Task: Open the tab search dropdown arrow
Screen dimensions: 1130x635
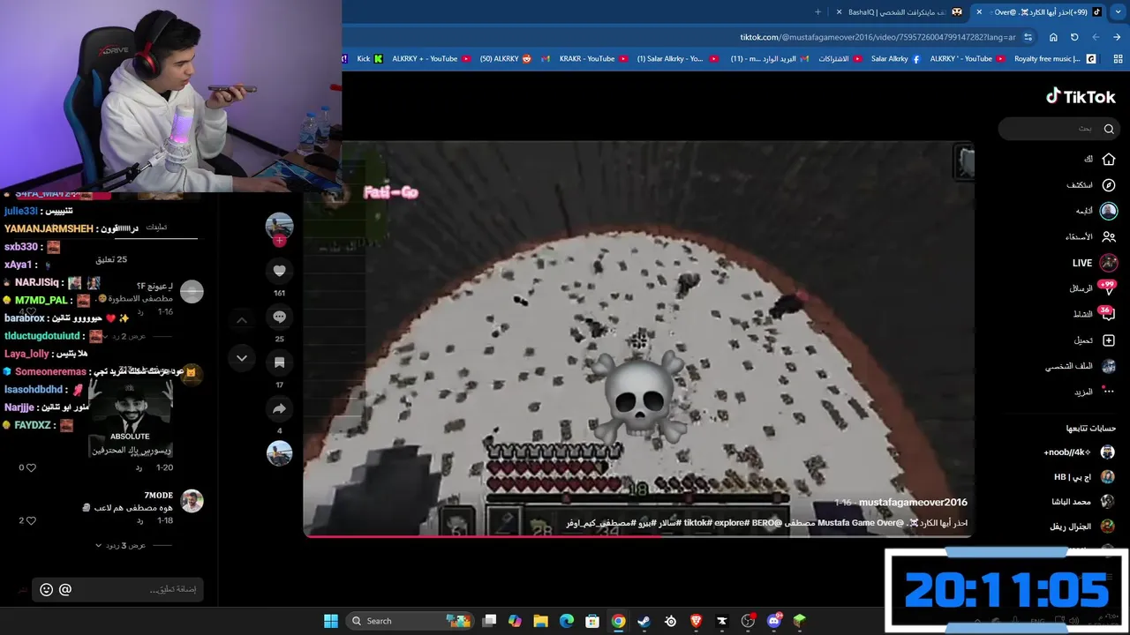Action: 1117,12
